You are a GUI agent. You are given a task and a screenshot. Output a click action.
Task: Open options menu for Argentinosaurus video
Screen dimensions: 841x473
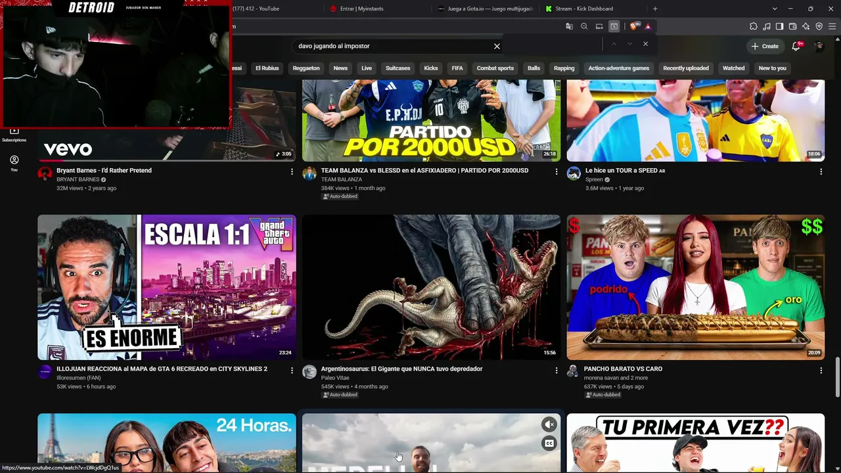(556, 371)
